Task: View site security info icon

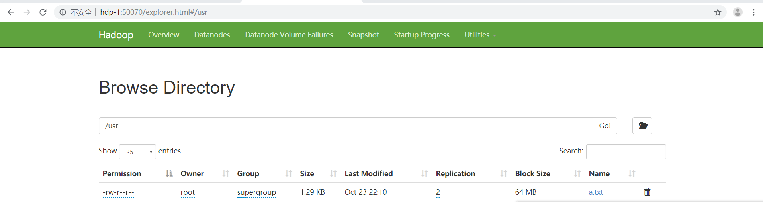Action: point(63,12)
